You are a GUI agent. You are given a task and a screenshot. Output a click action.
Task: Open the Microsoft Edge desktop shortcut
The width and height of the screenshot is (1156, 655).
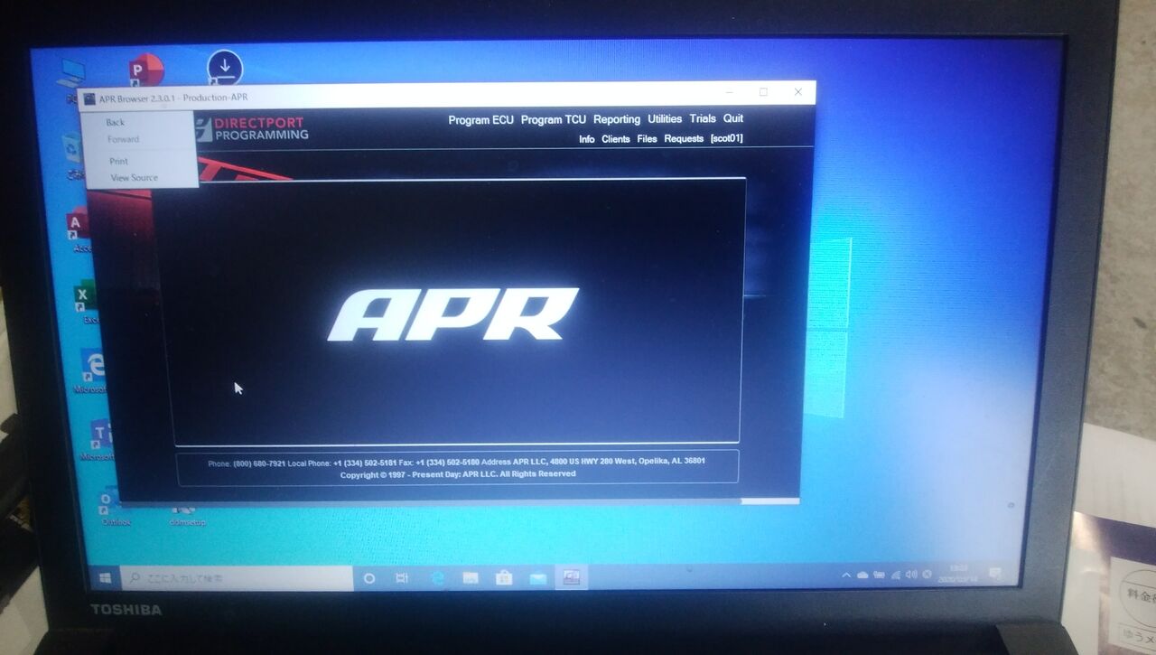tap(92, 370)
